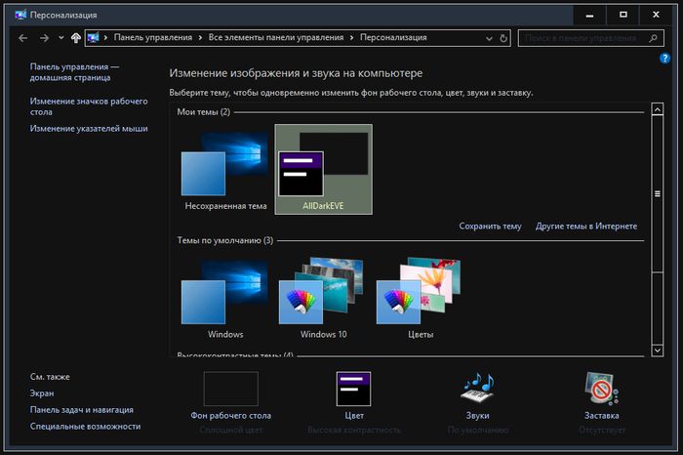The width and height of the screenshot is (683, 455).
Task: Click the blue help question mark icon
Action: [x=664, y=60]
